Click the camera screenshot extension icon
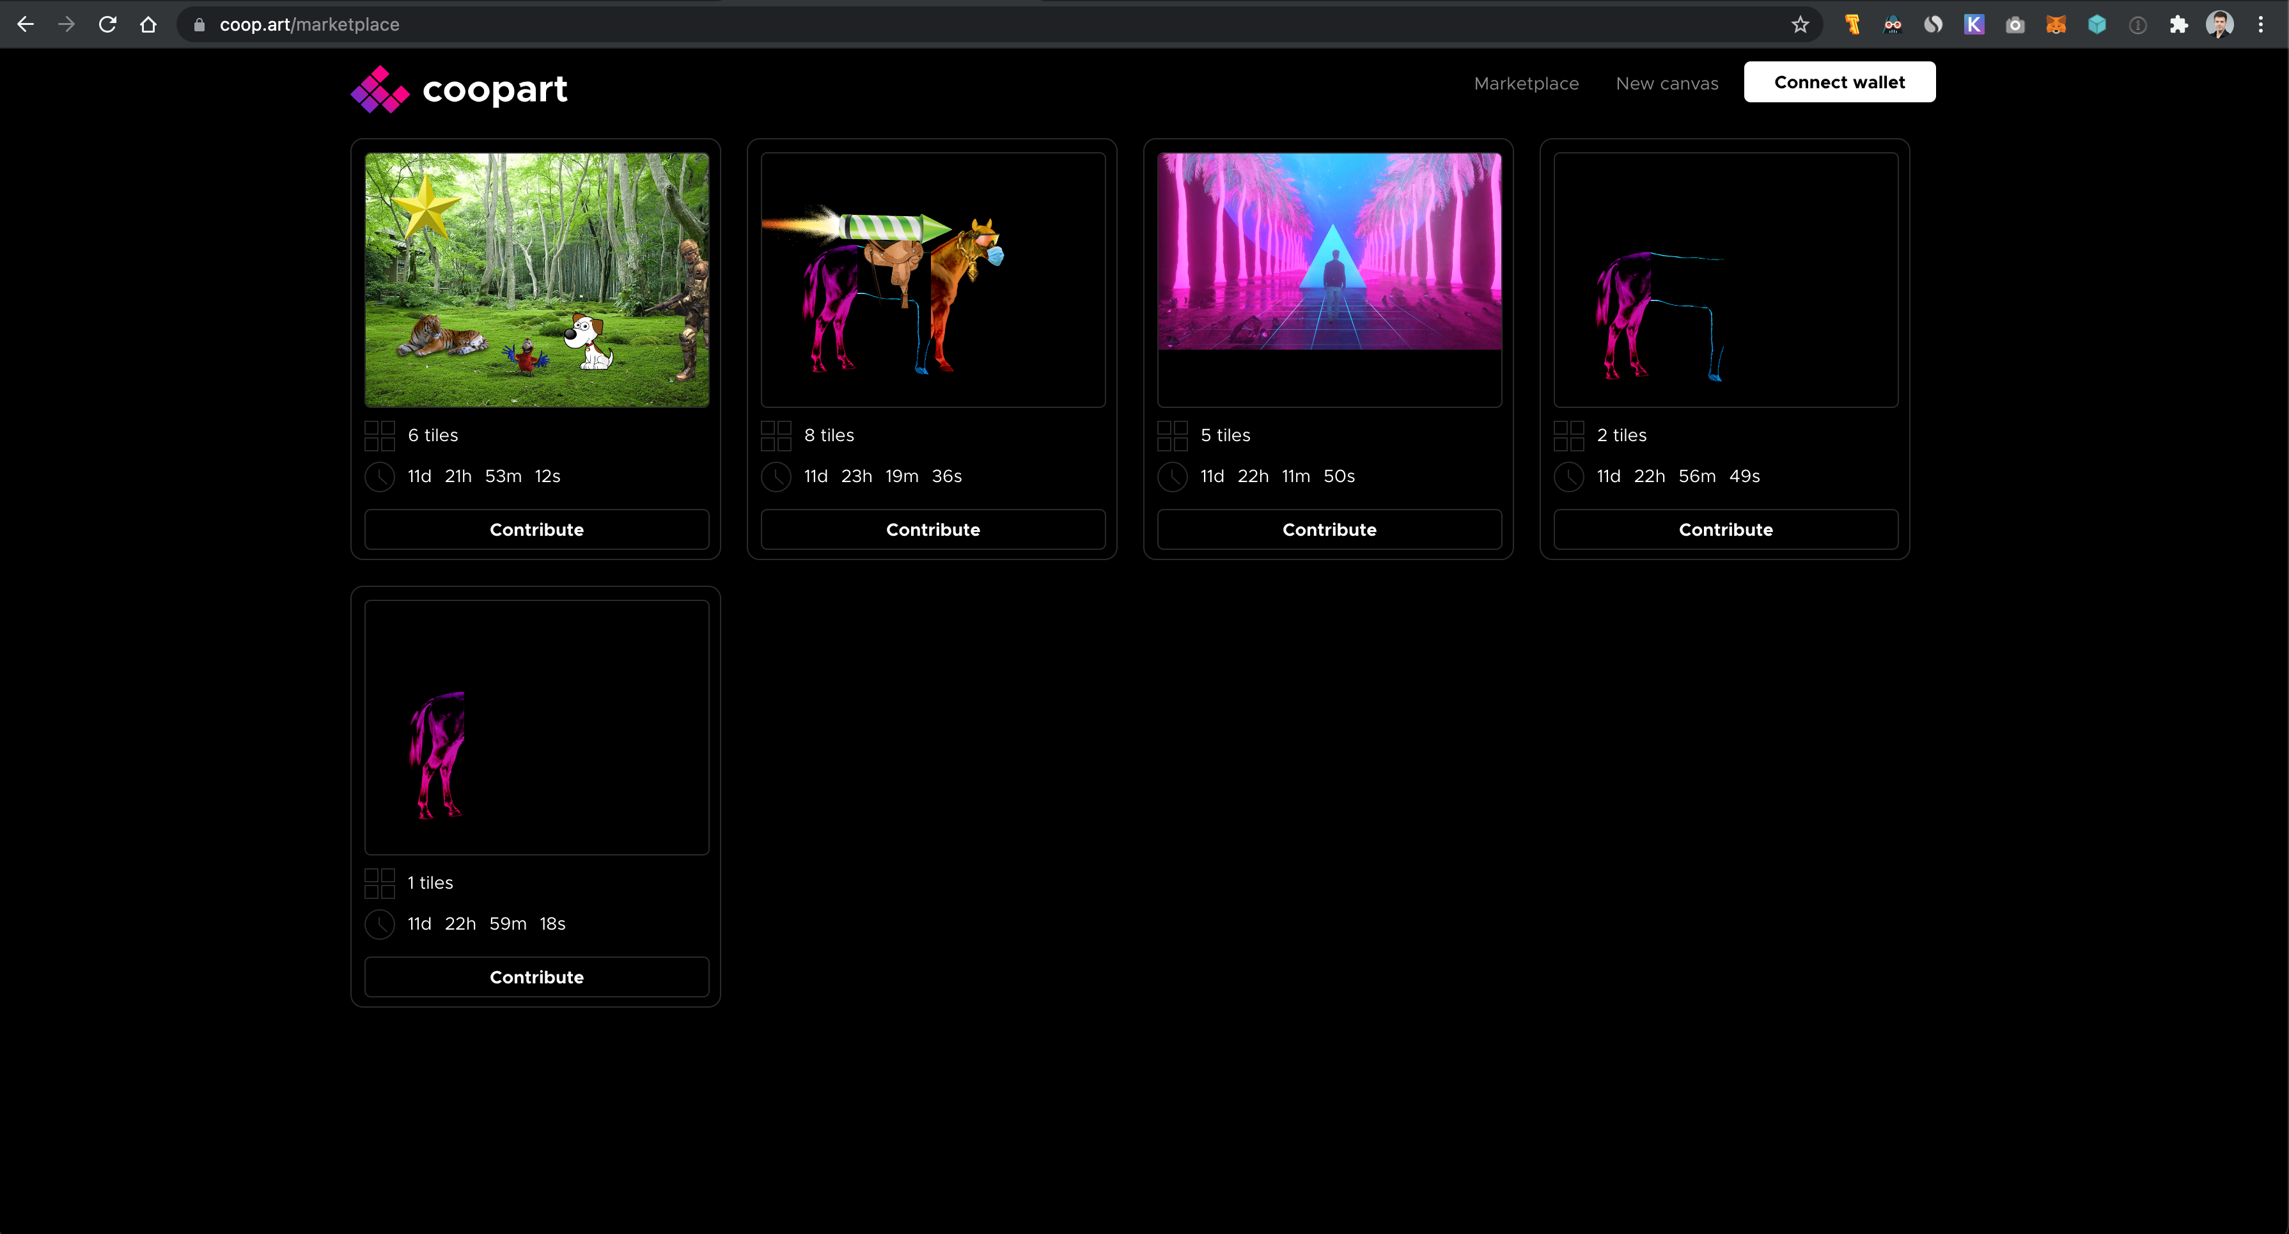 click(x=2015, y=25)
